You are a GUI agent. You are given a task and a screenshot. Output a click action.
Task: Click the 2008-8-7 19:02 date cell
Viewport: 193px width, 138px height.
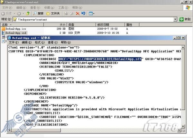click(x=107, y=29)
